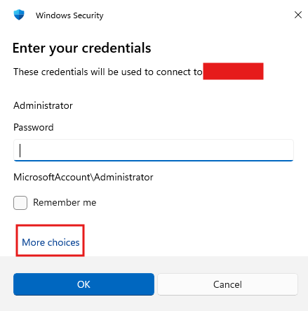Select the Enter your credentials heading
The image size is (308, 311).
[82, 48]
